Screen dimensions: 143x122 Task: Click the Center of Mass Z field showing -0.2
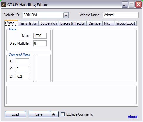tap(22, 77)
